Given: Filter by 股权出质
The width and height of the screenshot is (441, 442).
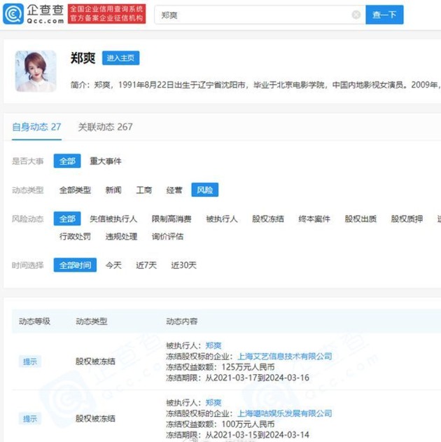Looking at the screenshot, I should pyautogui.click(x=360, y=219).
